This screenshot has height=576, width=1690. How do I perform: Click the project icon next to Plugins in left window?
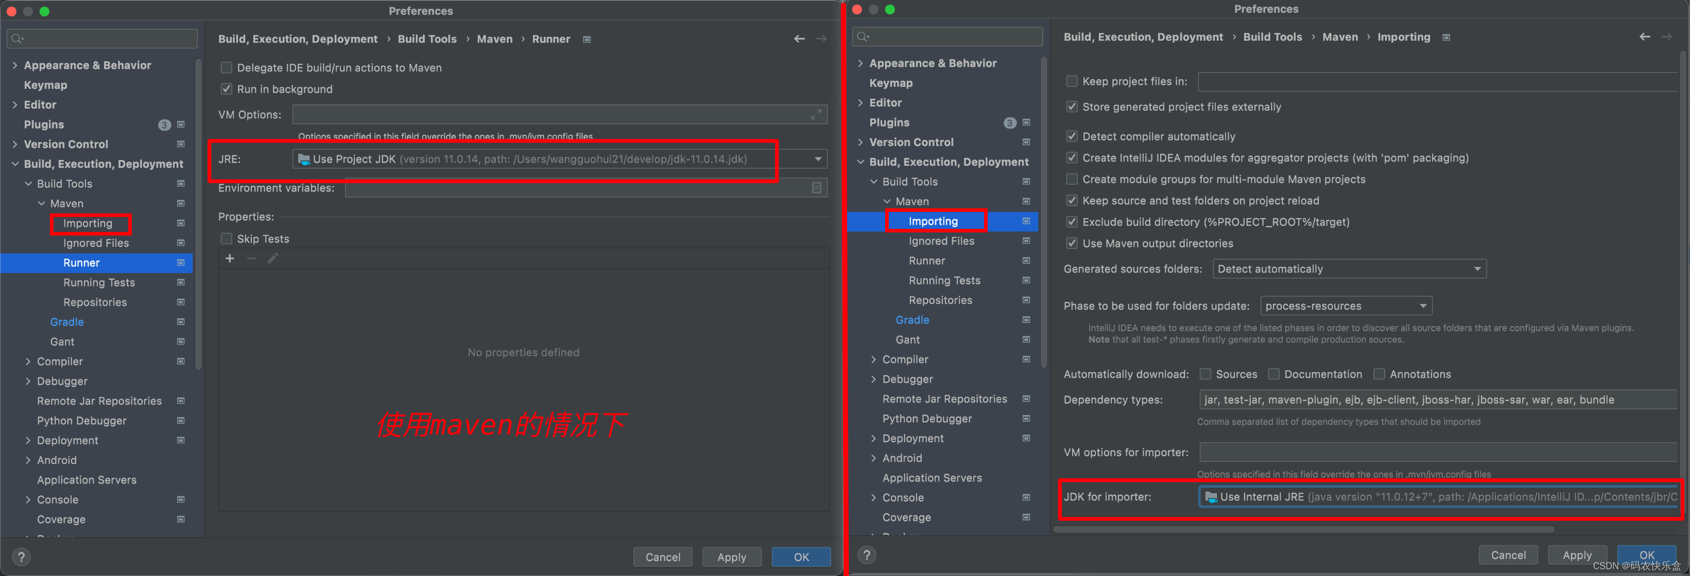tap(181, 124)
